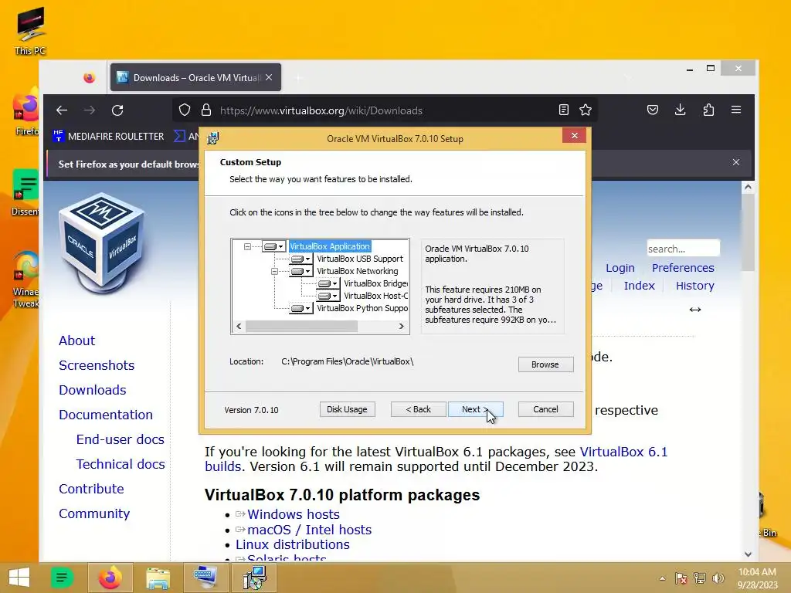Bookmark this page with star icon
Screen dimensions: 791x593
586,110
